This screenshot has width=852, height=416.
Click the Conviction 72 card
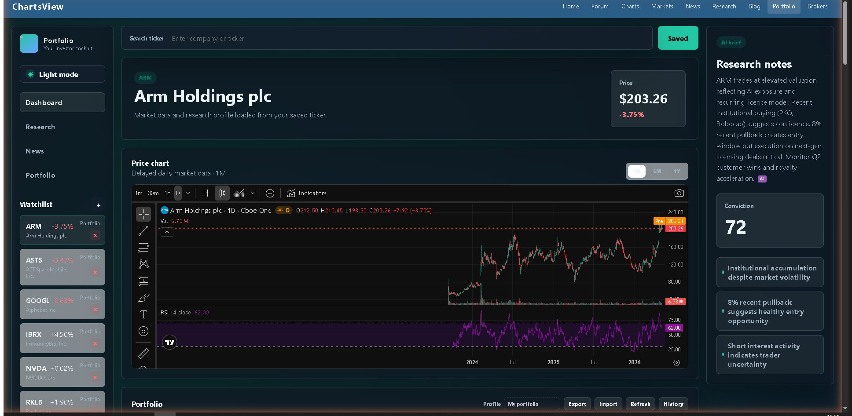770,221
